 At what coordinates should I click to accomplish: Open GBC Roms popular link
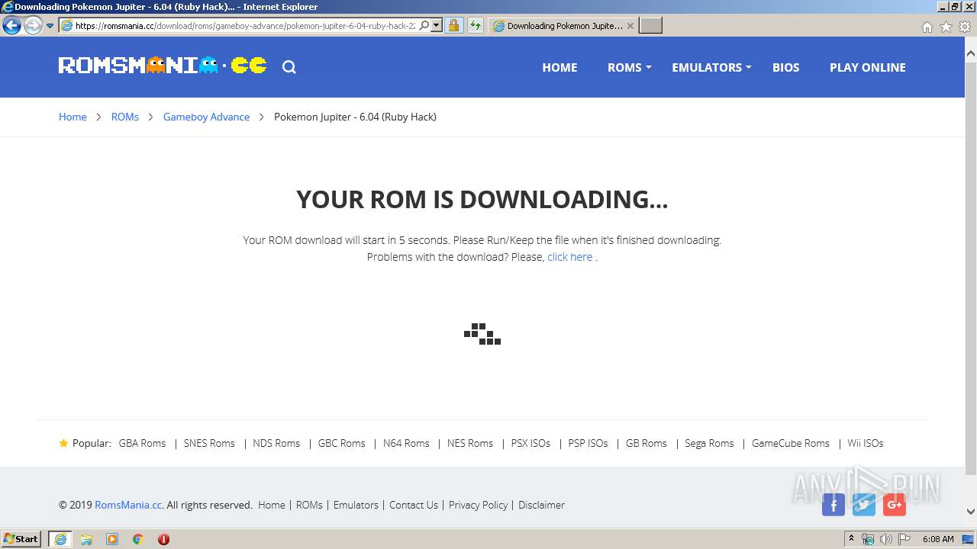(341, 443)
